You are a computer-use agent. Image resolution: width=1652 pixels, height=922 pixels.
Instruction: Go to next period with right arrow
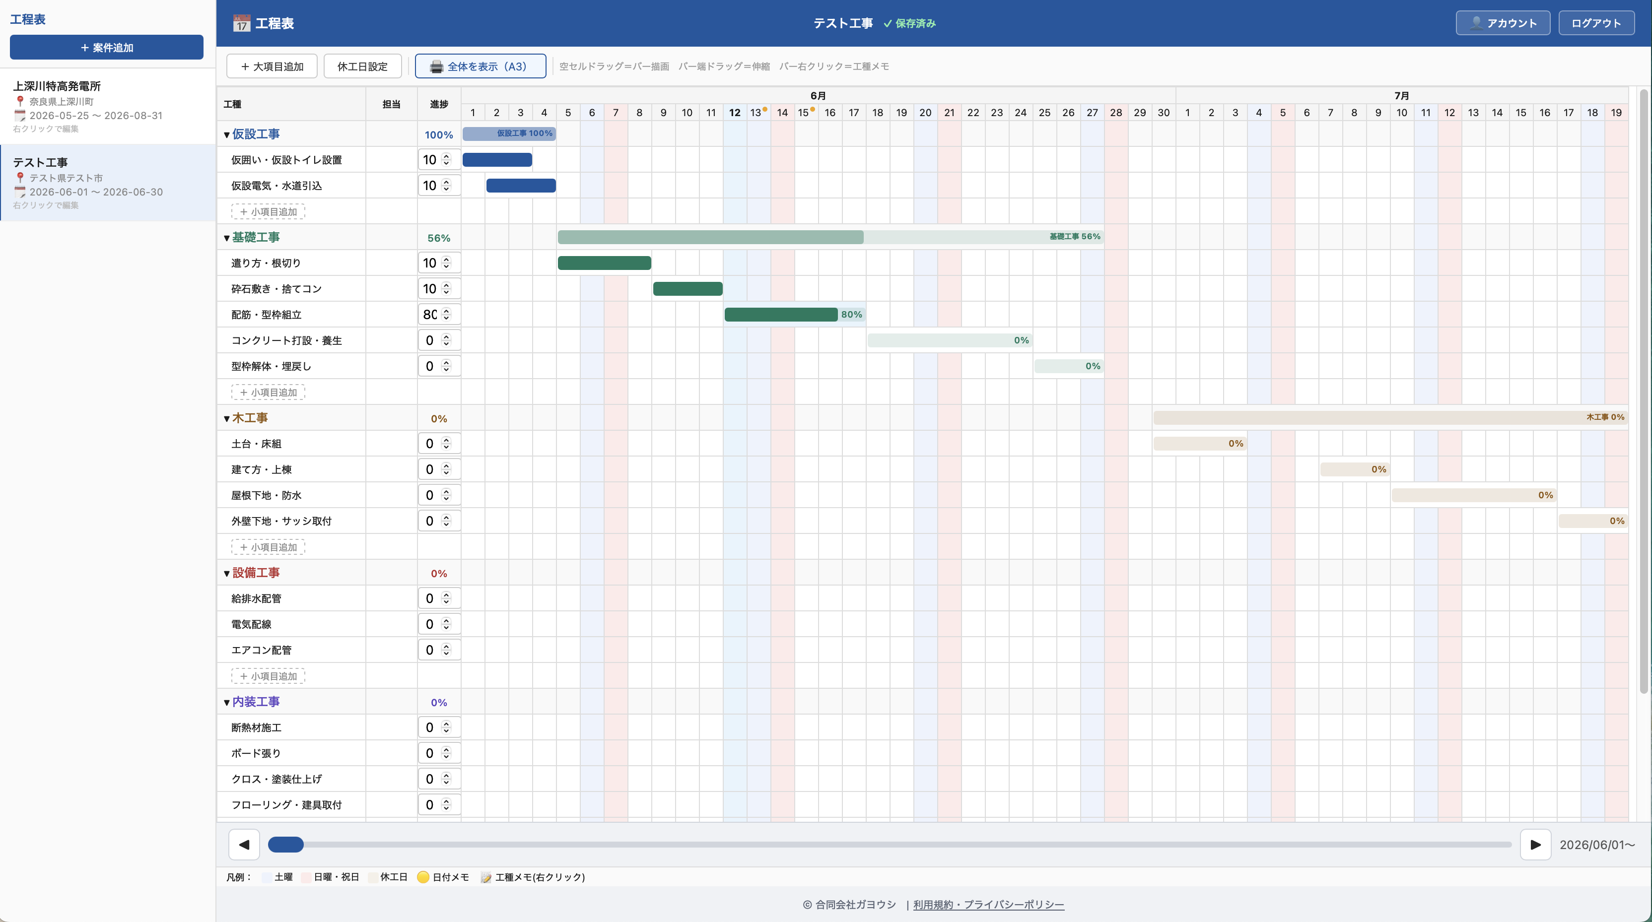1535,845
